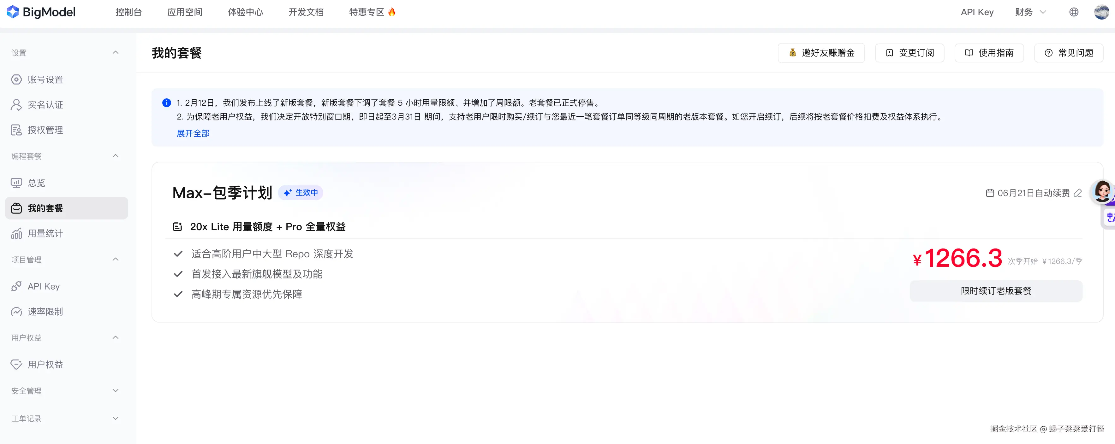1115x444 pixels.
Task: Open 账号设置 via its gear icon
Action: point(16,79)
